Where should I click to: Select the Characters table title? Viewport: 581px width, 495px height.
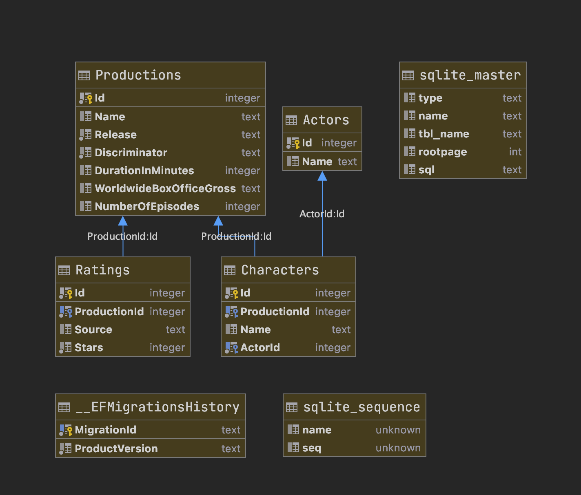tap(280, 270)
